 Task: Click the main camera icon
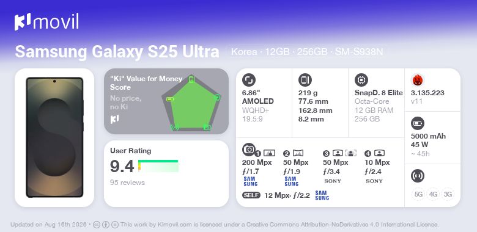point(249,149)
